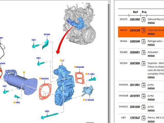Click the previous-part icon in the 9H304 row
164x123 pixels.
pyautogui.click(x=144, y=64)
